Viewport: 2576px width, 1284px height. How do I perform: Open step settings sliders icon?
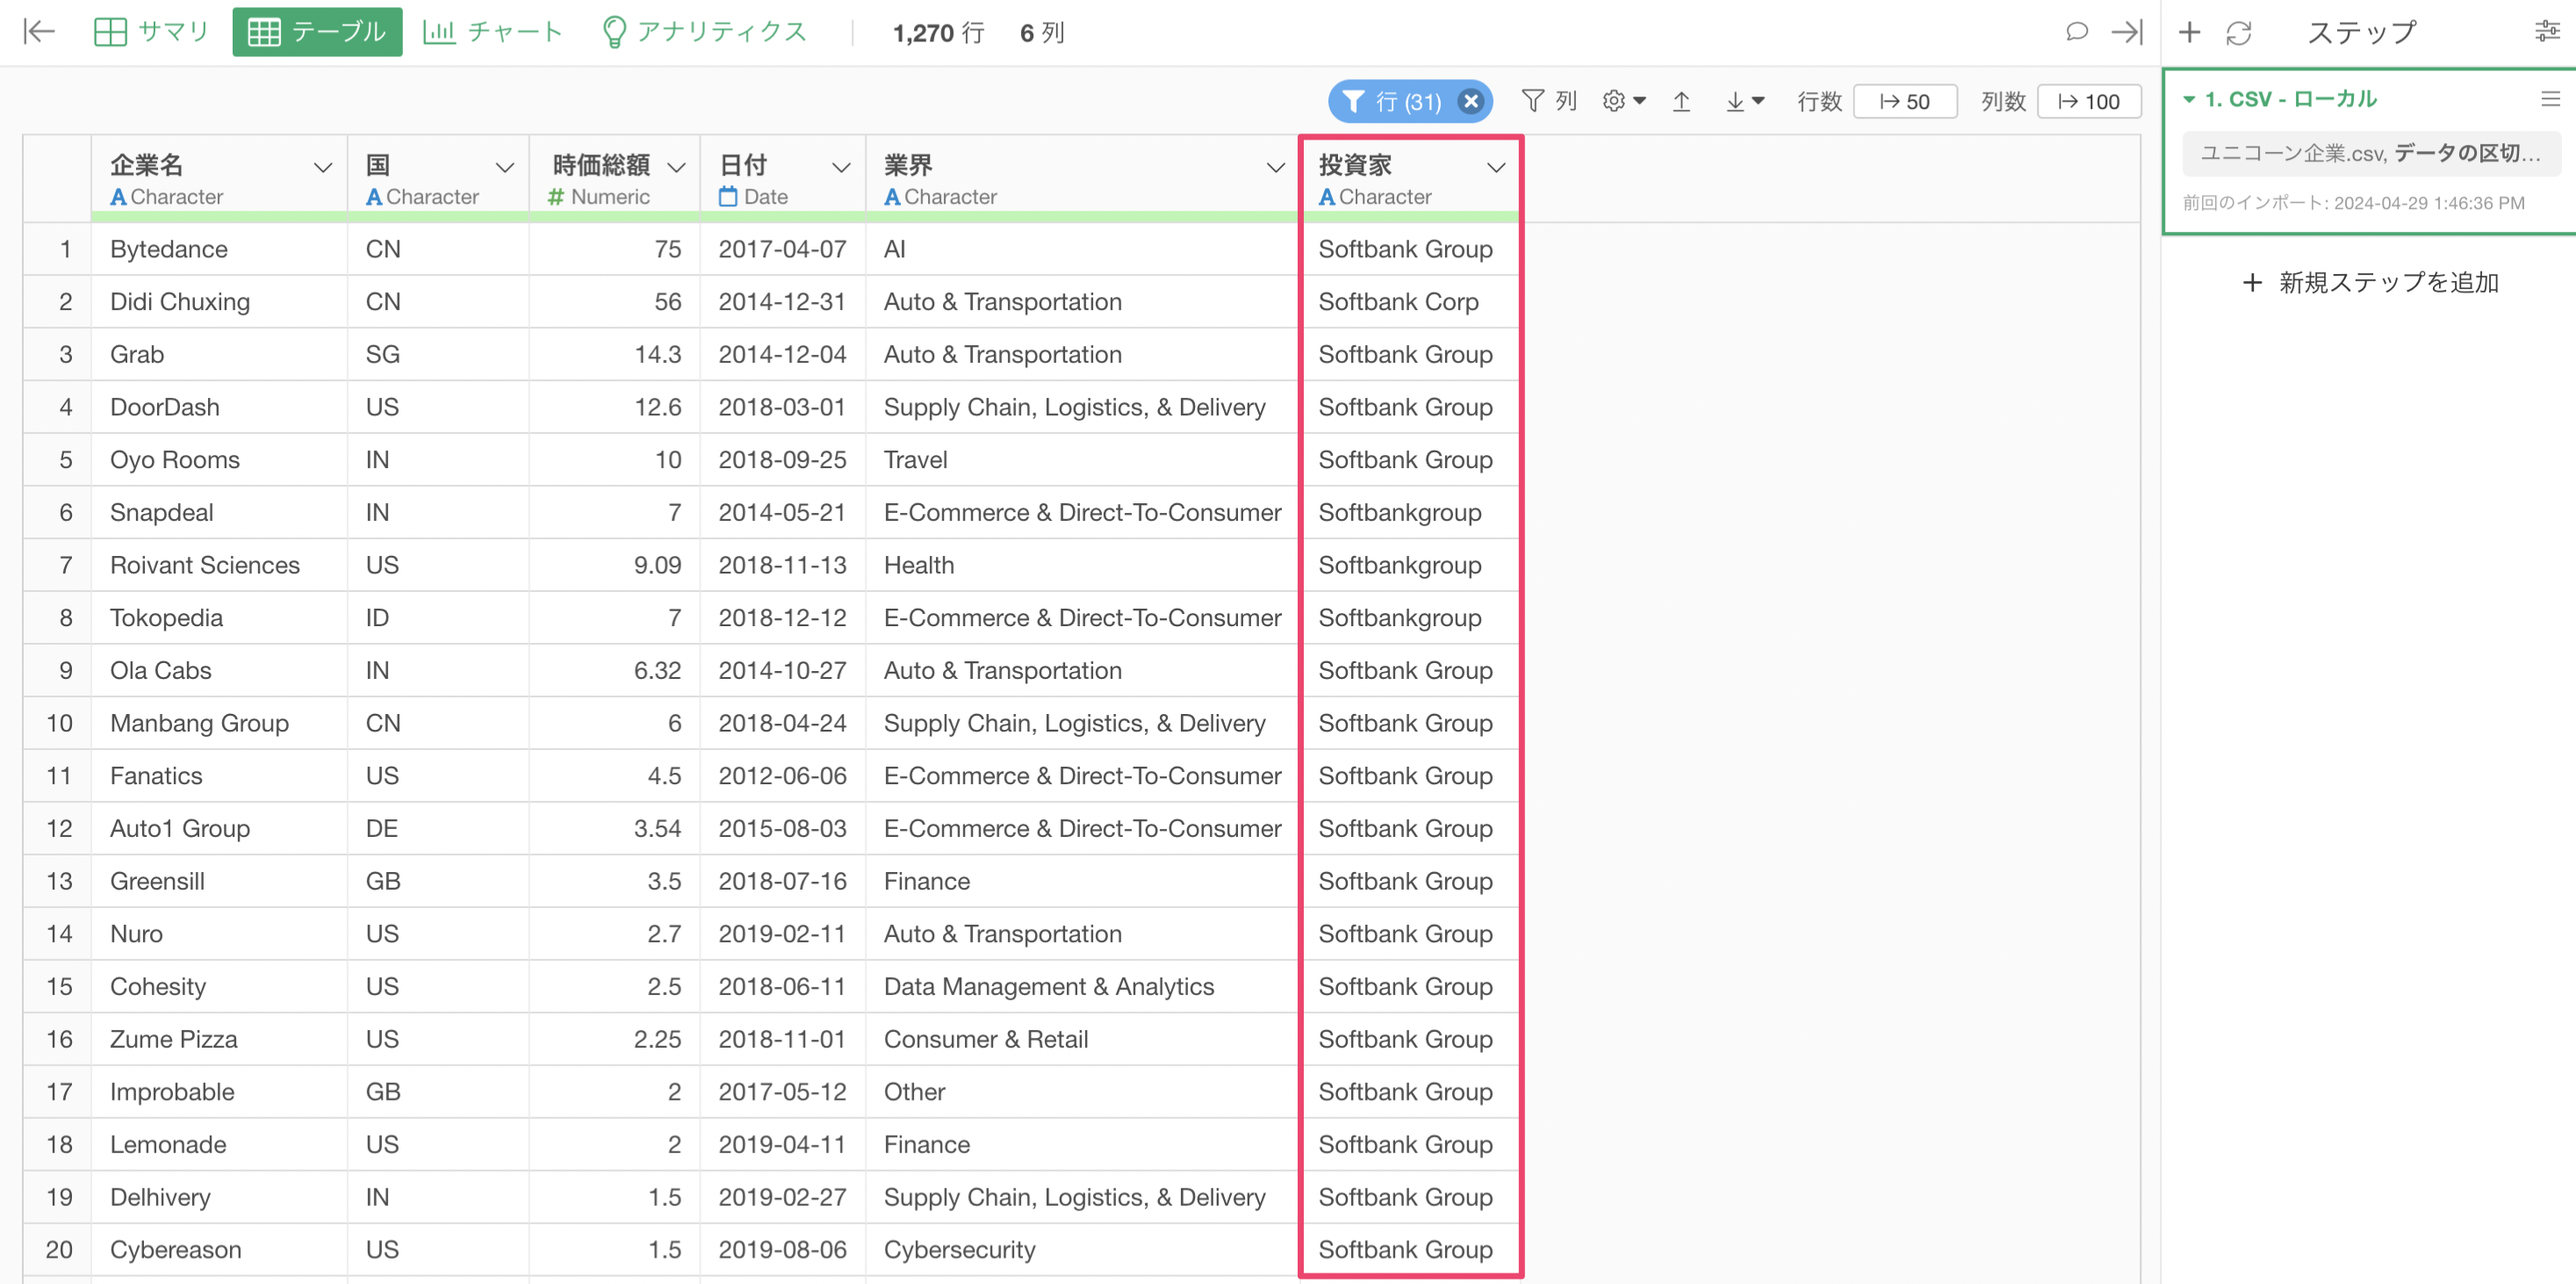[x=2547, y=32]
